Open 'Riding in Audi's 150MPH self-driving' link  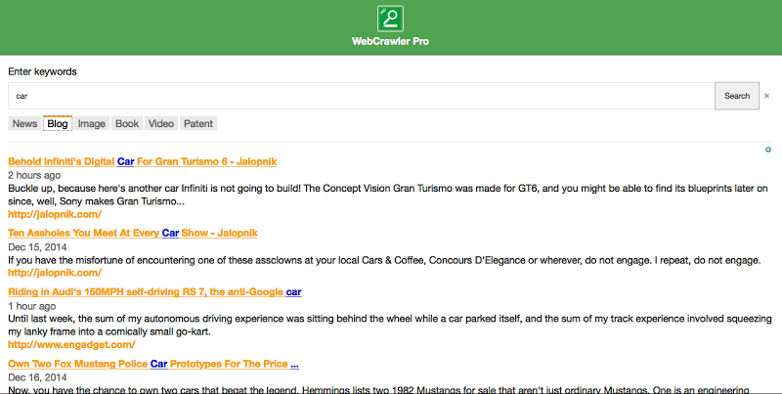(154, 291)
